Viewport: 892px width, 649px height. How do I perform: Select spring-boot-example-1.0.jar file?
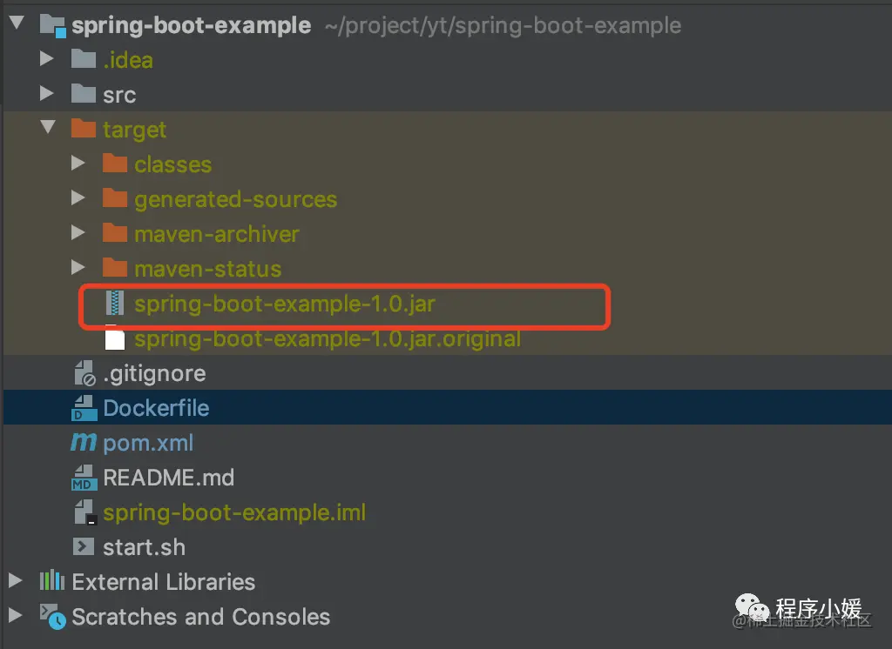(x=285, y=304)
